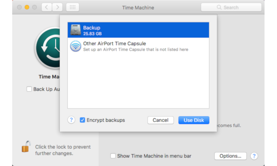Viewport: 277px width, 166px height.
Task: Cancel the disk selection dialog
Action: [x=161, y=120]
